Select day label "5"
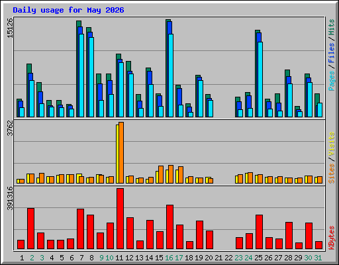This screenshot has width=339, height=265. [x=62, y=258]
